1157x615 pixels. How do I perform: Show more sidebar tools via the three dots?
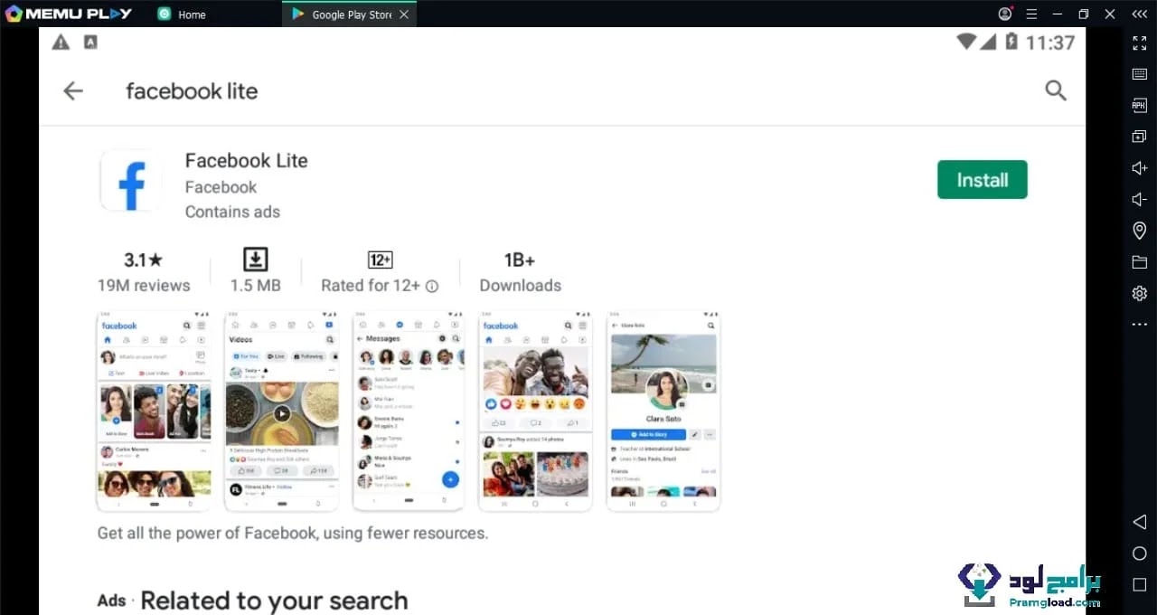[x=1140, y=324]
